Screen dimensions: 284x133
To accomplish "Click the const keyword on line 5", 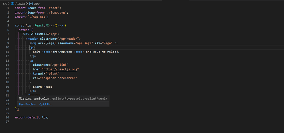I will click(20, 25).
